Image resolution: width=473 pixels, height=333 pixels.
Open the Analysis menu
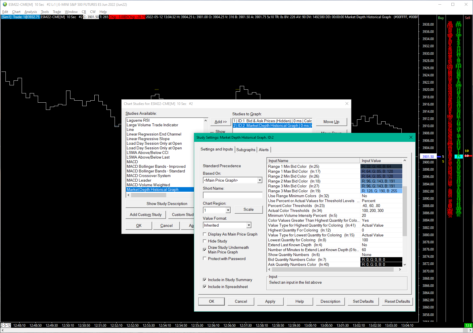[31, 12]
